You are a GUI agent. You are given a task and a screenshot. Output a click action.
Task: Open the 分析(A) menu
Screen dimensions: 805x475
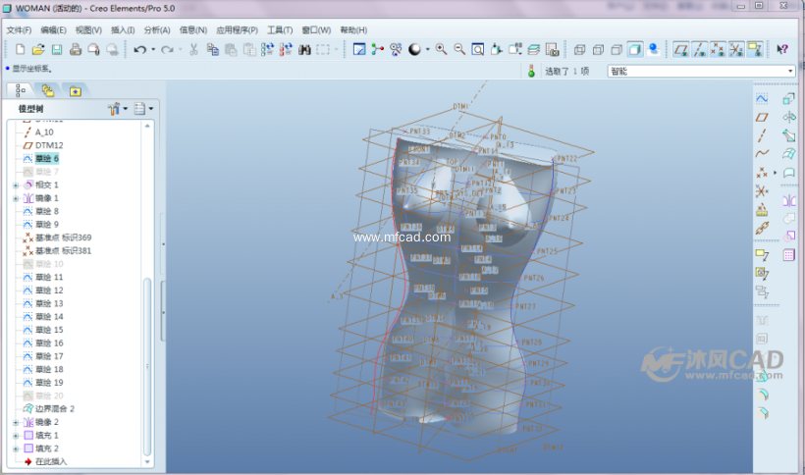(x=156, y=29)
